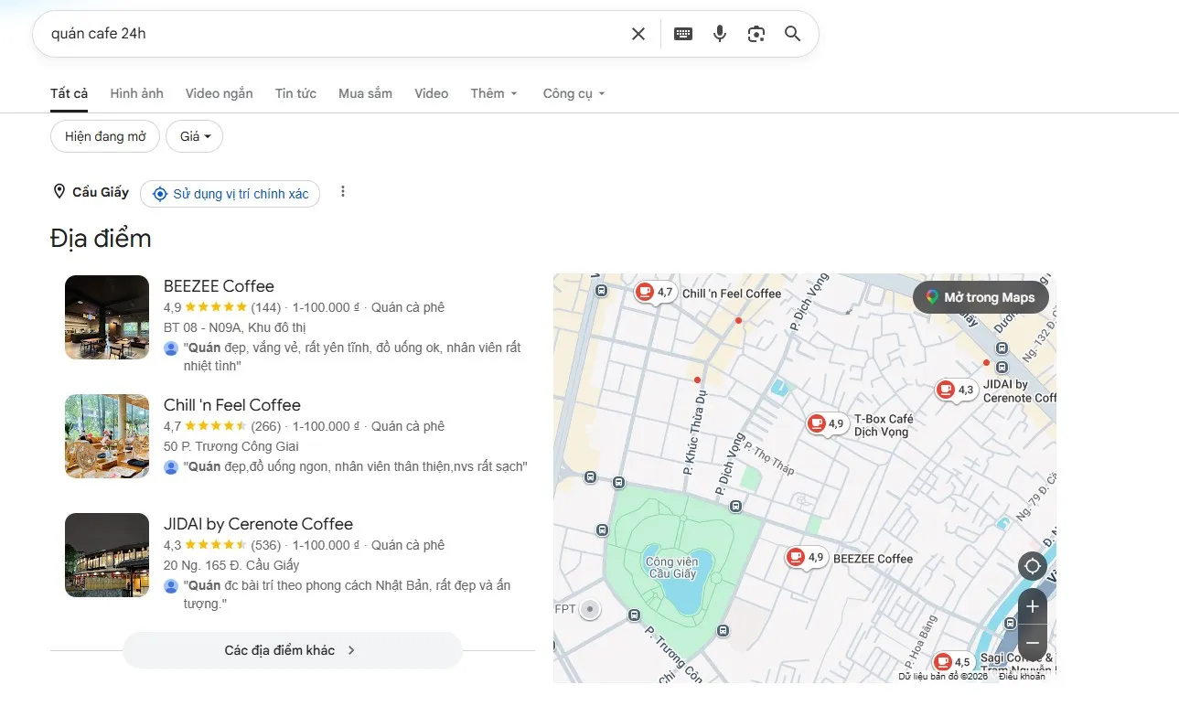This screenshot has width=1179, height=706.
Task: Switch to the Mua sắm tab
Action: pos(365,93)
